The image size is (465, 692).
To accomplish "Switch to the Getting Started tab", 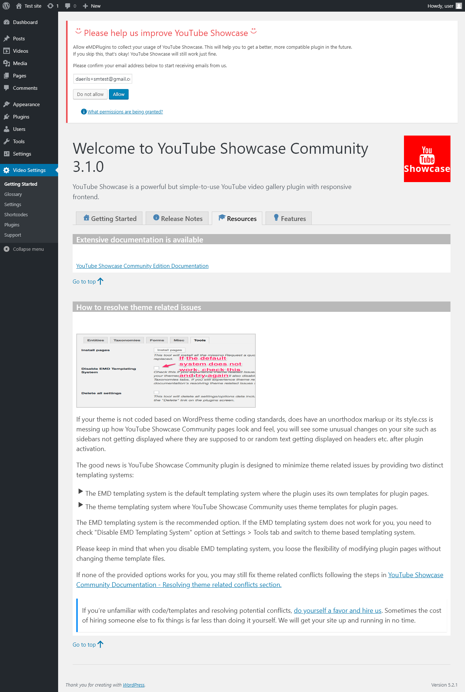I will coord(109,218).
